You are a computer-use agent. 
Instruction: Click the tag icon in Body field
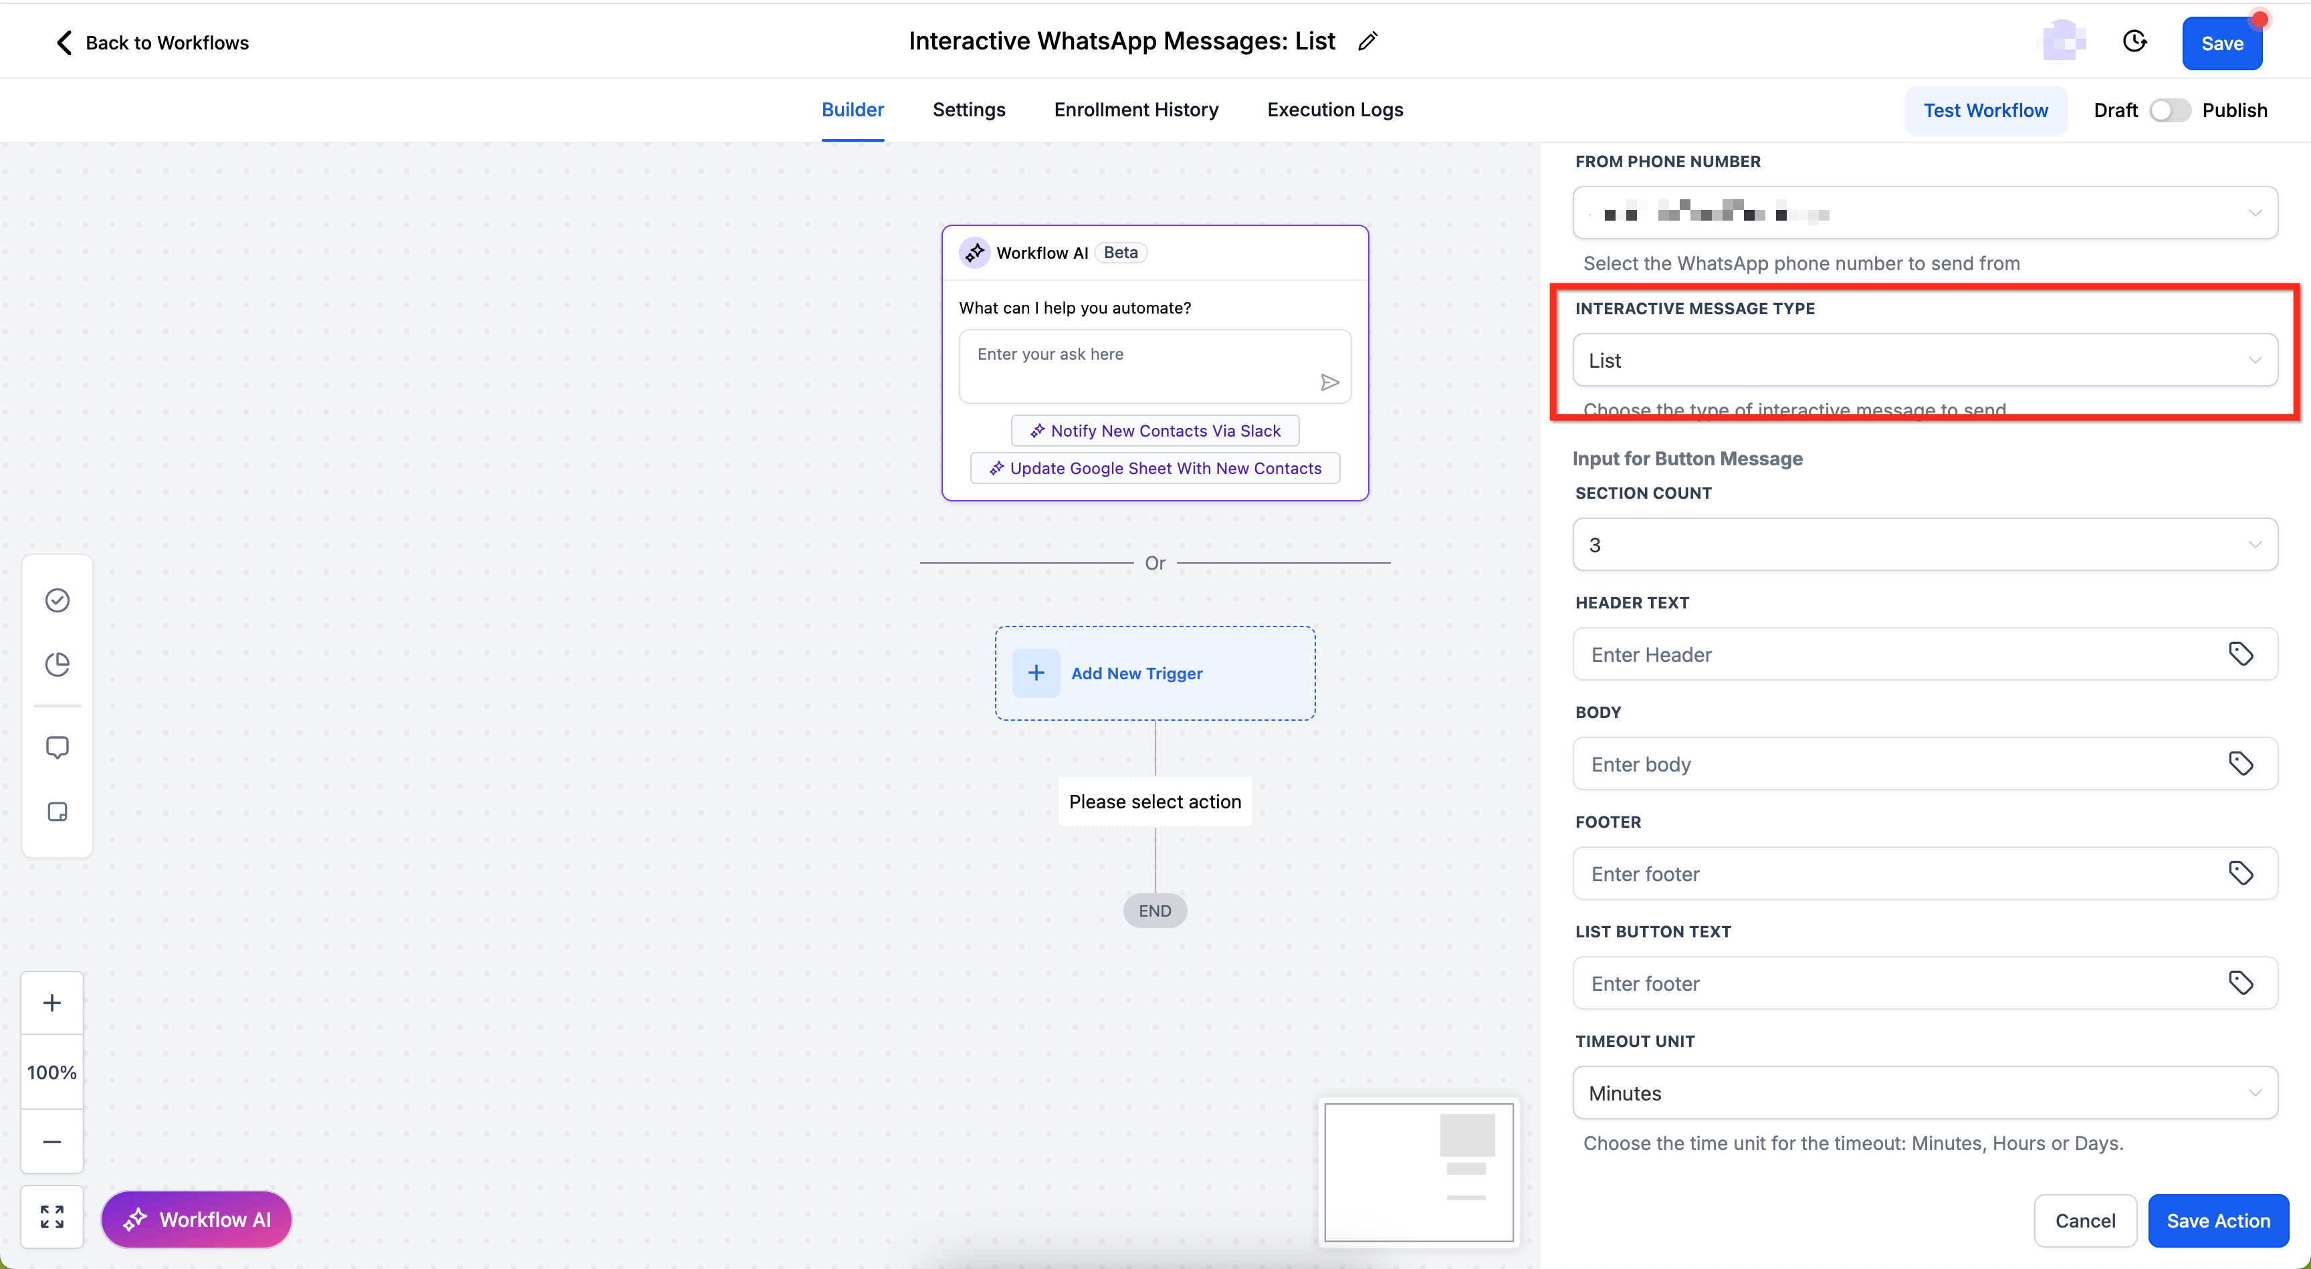[x=2240, y=763]
